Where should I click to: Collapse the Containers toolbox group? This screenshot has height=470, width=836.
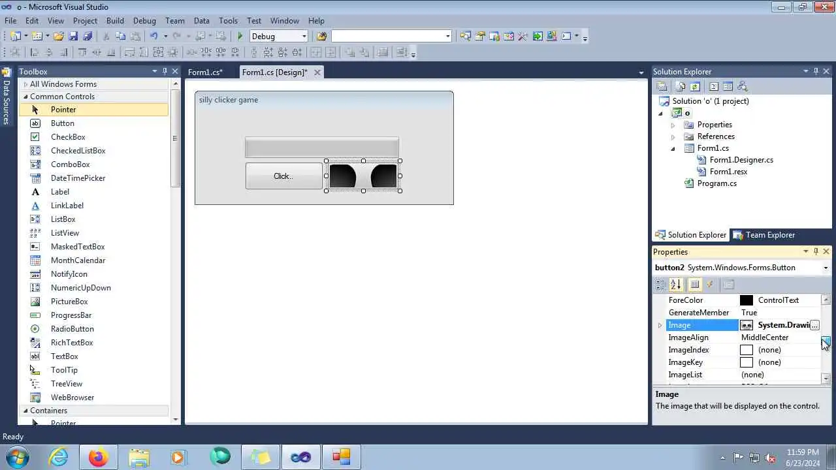tap(25, 411)
